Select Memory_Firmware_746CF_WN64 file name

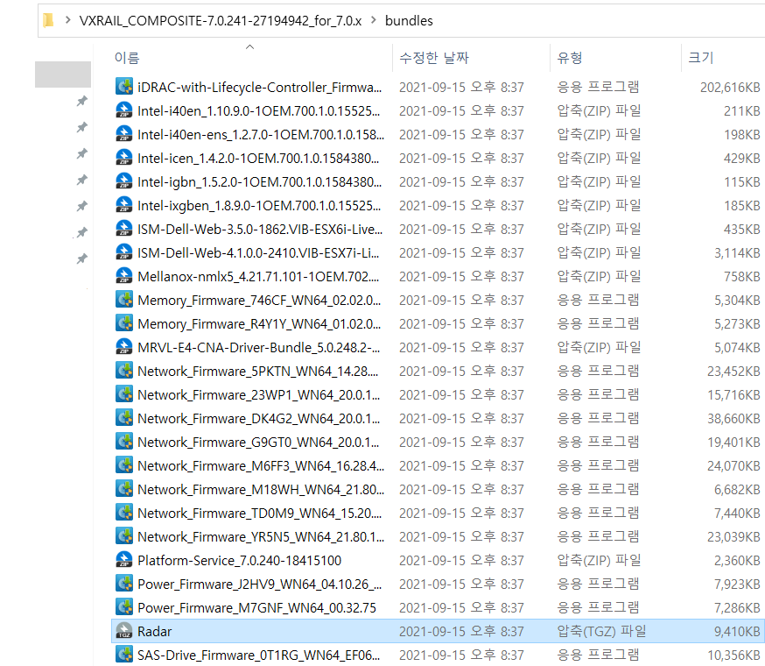point(259,300)
